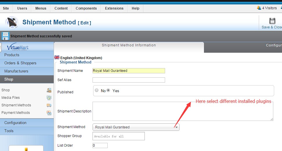This screenshot has width=282, height=151.
Task: Click the 'List Order' label
Action: (x=65, y=145)
